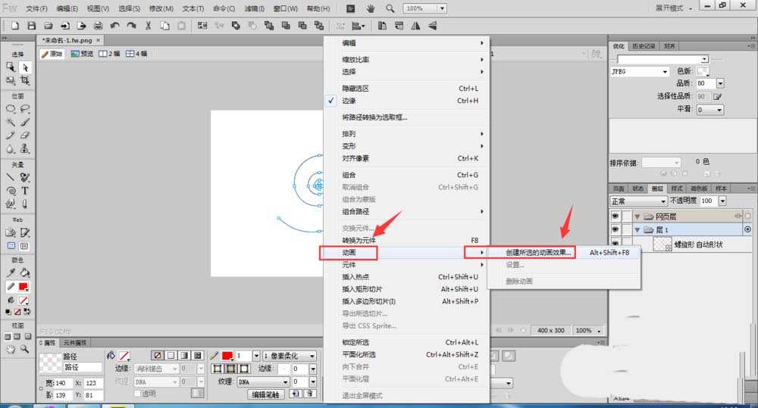Click the red color swatch in Tools panel

click(x=23, y=287)
